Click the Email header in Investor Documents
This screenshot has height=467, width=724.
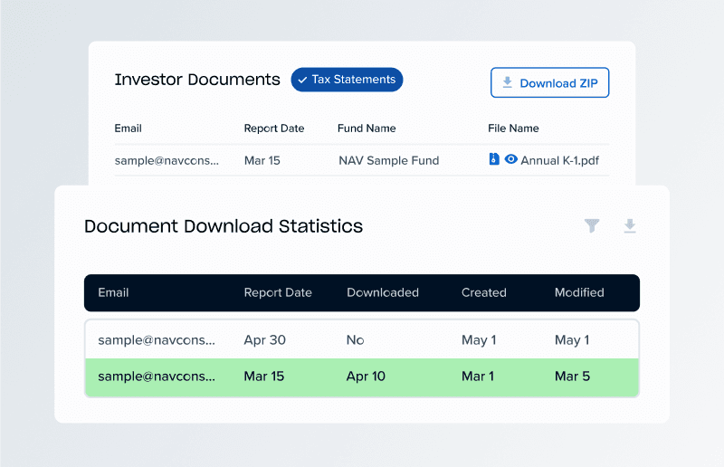click(x=128, y=128)
